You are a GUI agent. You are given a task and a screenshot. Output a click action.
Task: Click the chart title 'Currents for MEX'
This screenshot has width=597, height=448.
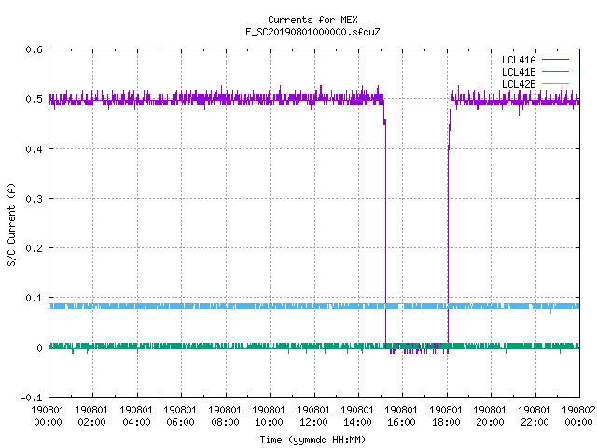point(312,20)
